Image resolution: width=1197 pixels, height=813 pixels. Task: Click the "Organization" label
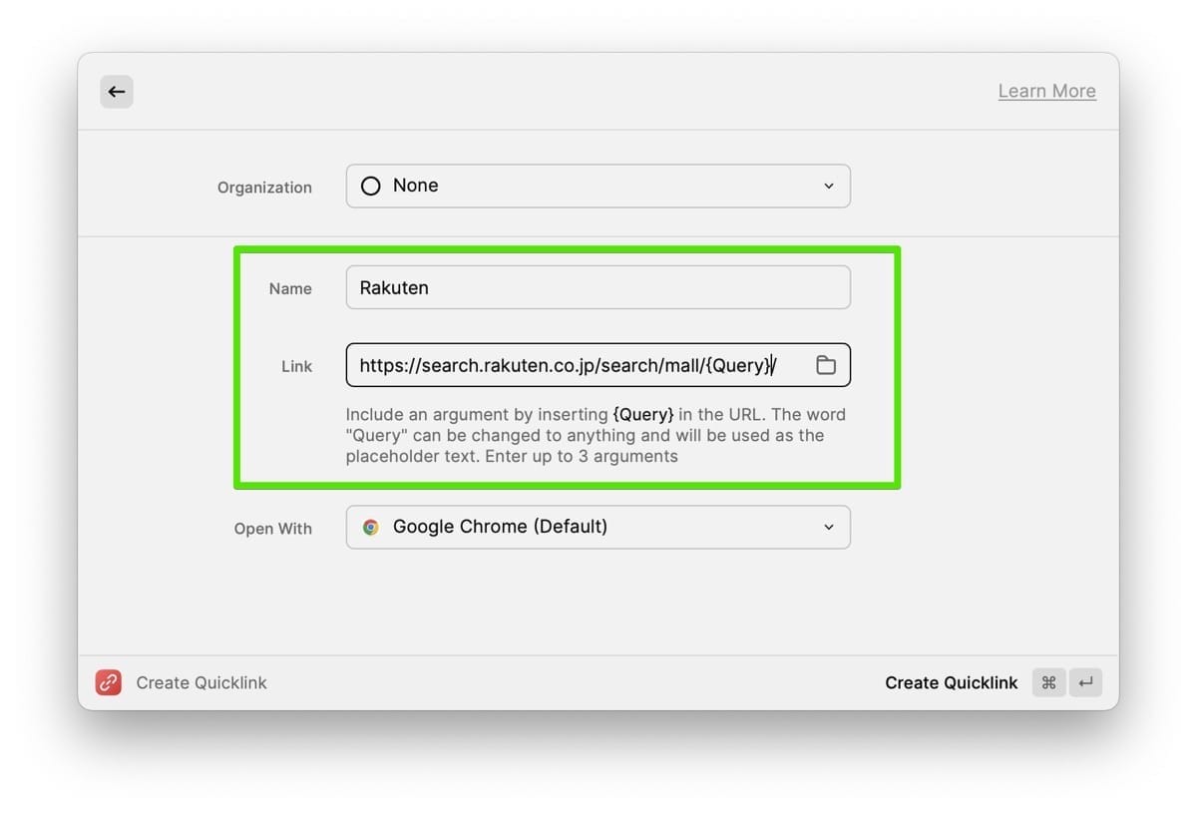(264, 188)
